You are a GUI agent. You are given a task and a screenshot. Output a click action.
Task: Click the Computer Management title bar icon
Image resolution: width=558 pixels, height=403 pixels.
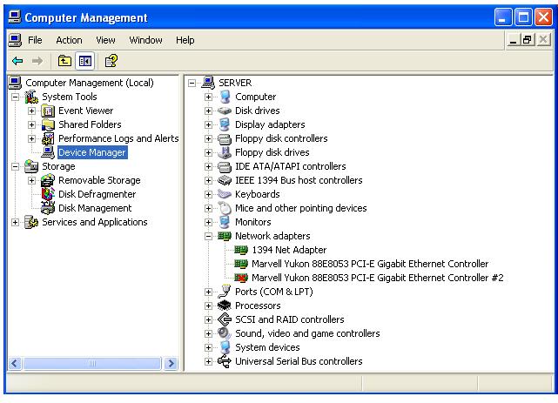pyautogui.click(x=14, y=17)
